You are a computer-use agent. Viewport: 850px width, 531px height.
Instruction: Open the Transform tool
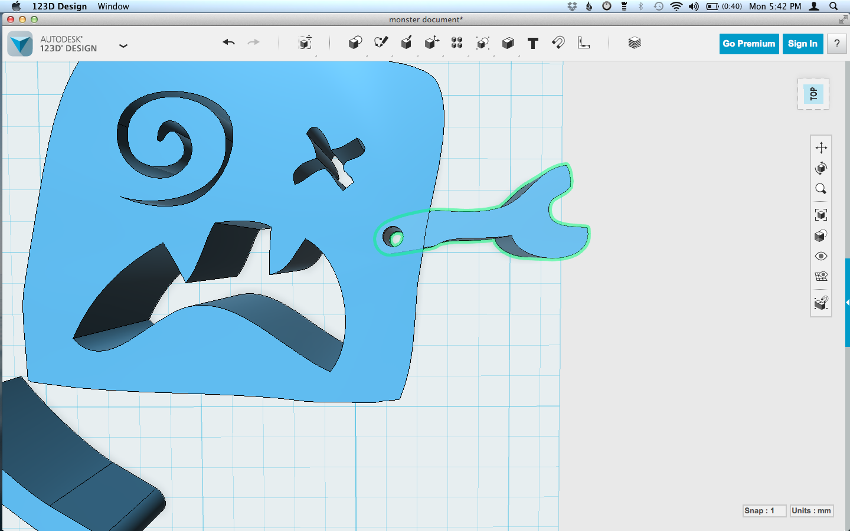pyautogui.click(x=305, y=43)
